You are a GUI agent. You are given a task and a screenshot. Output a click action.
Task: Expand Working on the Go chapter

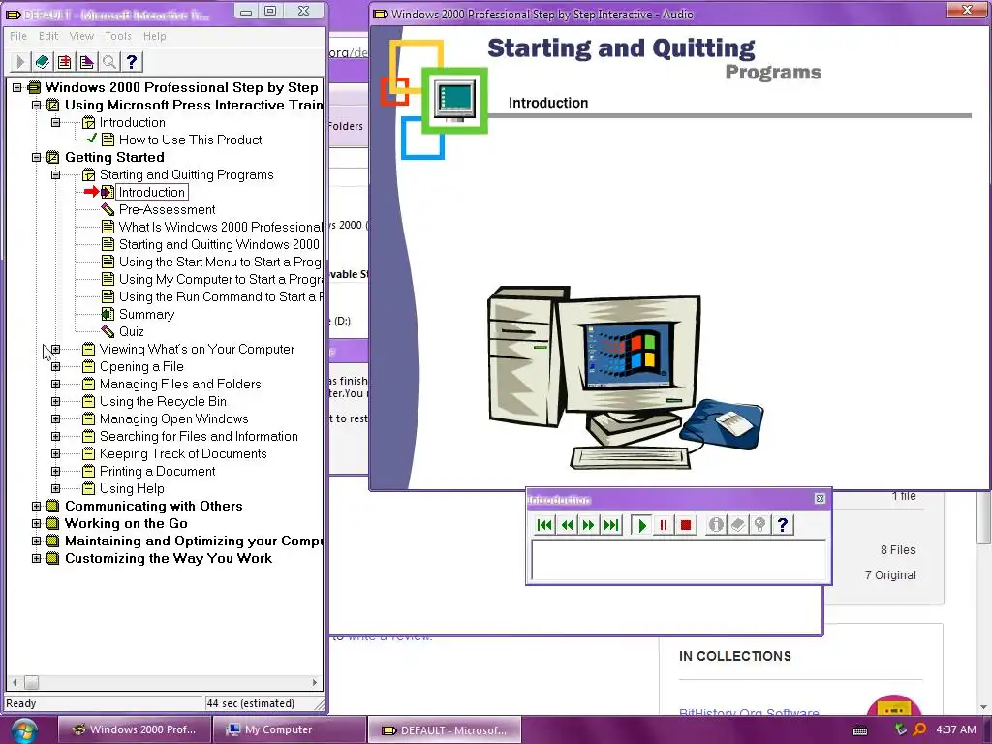point(36,524)
